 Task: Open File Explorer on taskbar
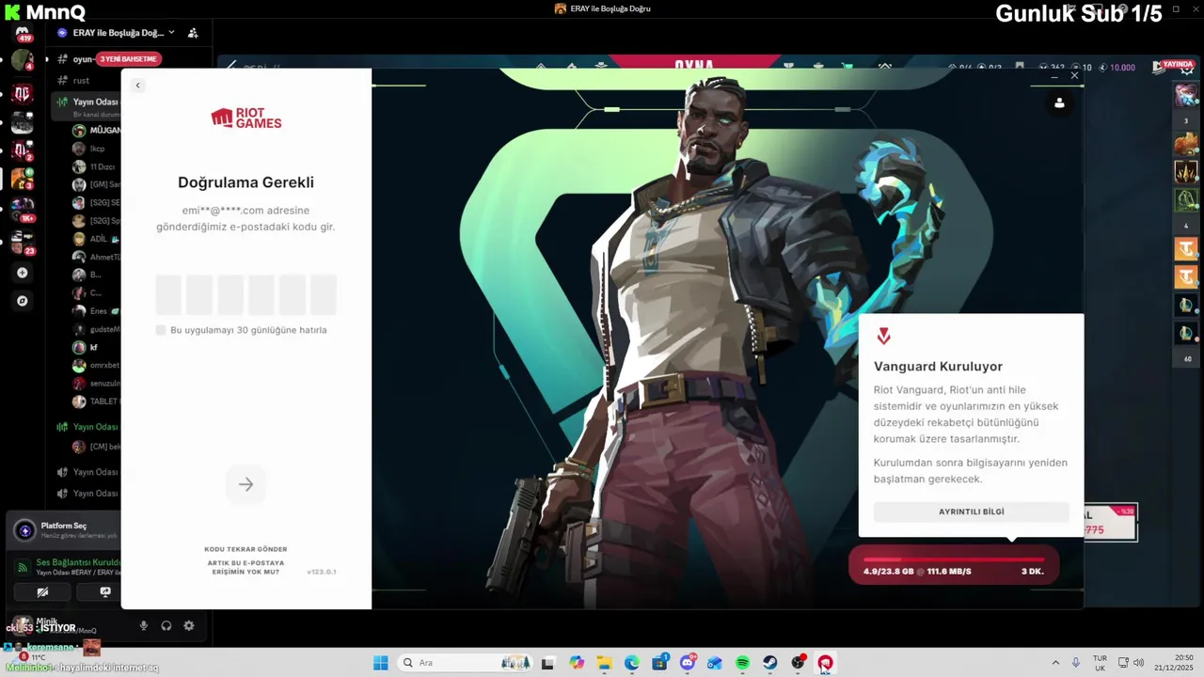coord(604,663)
